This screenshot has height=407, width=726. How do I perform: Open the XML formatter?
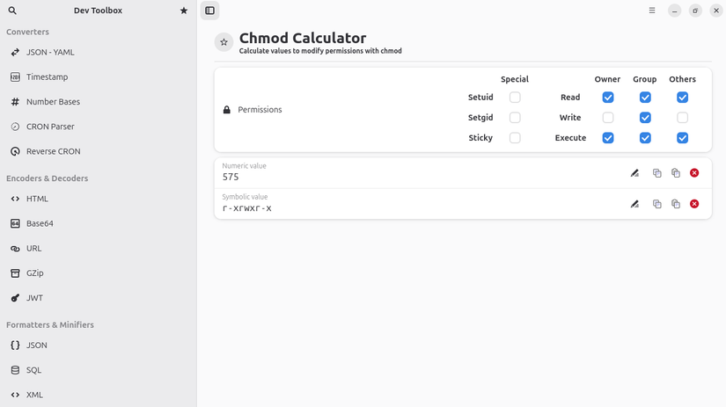[x=99, y=395]
